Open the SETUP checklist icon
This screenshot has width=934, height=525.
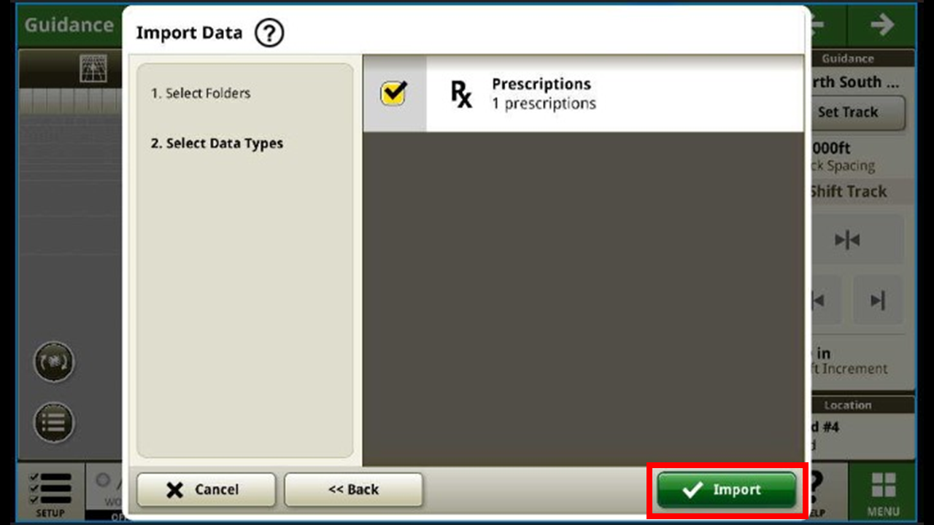pos(50,493)
